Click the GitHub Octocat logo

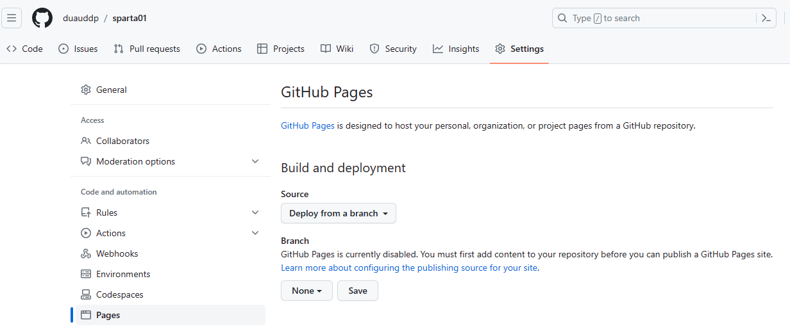(42, 18)
